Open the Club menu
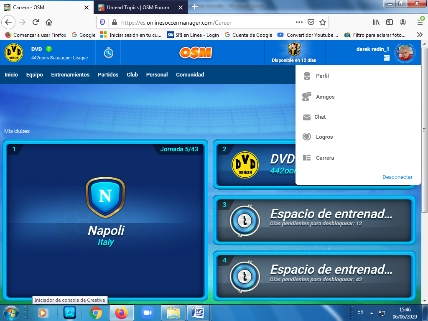 [132, 74]
